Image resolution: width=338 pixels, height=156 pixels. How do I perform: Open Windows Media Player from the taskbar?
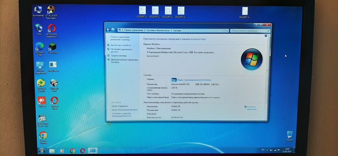(x=62, y=151)
